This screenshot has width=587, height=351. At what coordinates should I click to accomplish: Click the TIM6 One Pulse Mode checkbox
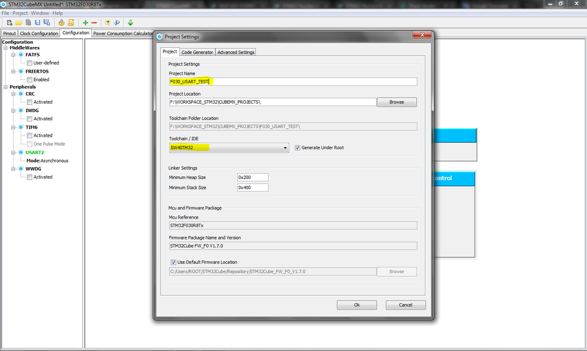click(x=29, y=144)
